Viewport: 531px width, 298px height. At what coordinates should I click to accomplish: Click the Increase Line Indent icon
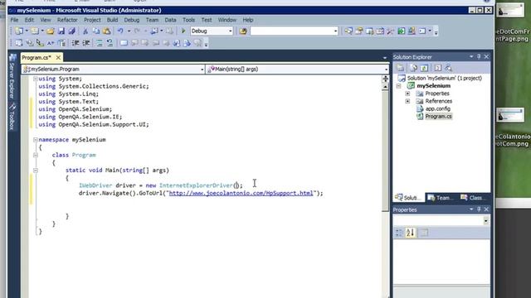pos(86,43)
